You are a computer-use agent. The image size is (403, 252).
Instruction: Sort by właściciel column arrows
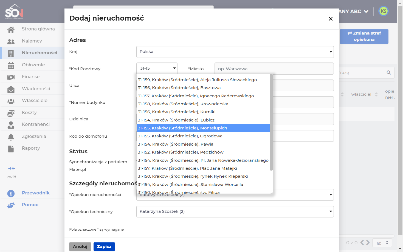(x=376, y=94)
